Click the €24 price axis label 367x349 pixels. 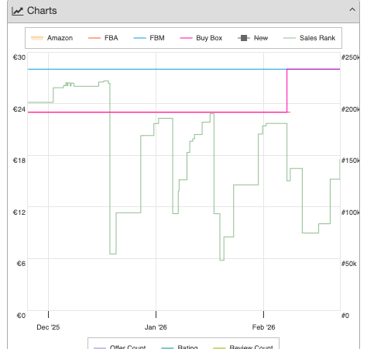(x=19, y=109)
